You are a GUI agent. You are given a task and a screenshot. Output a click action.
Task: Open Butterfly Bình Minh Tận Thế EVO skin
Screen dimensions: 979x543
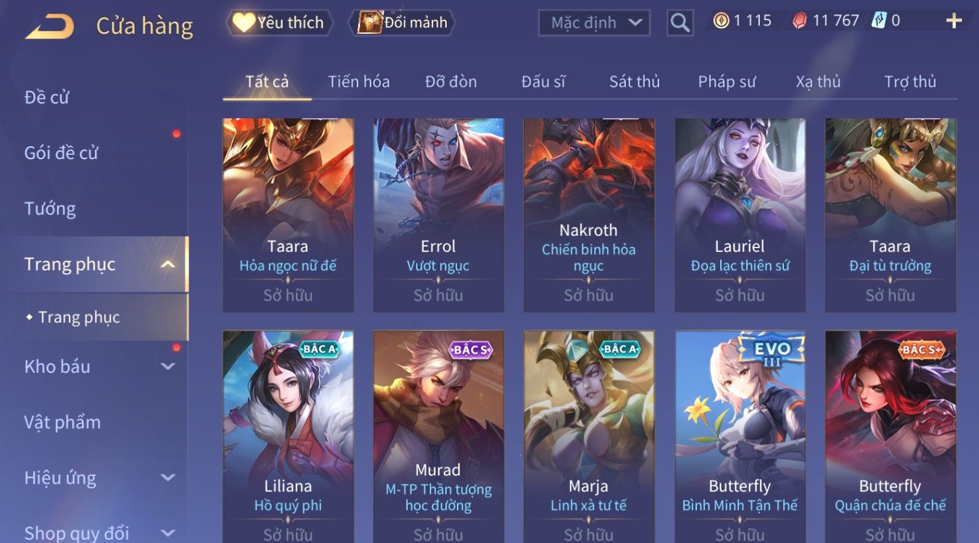click(x=740, y=436)
